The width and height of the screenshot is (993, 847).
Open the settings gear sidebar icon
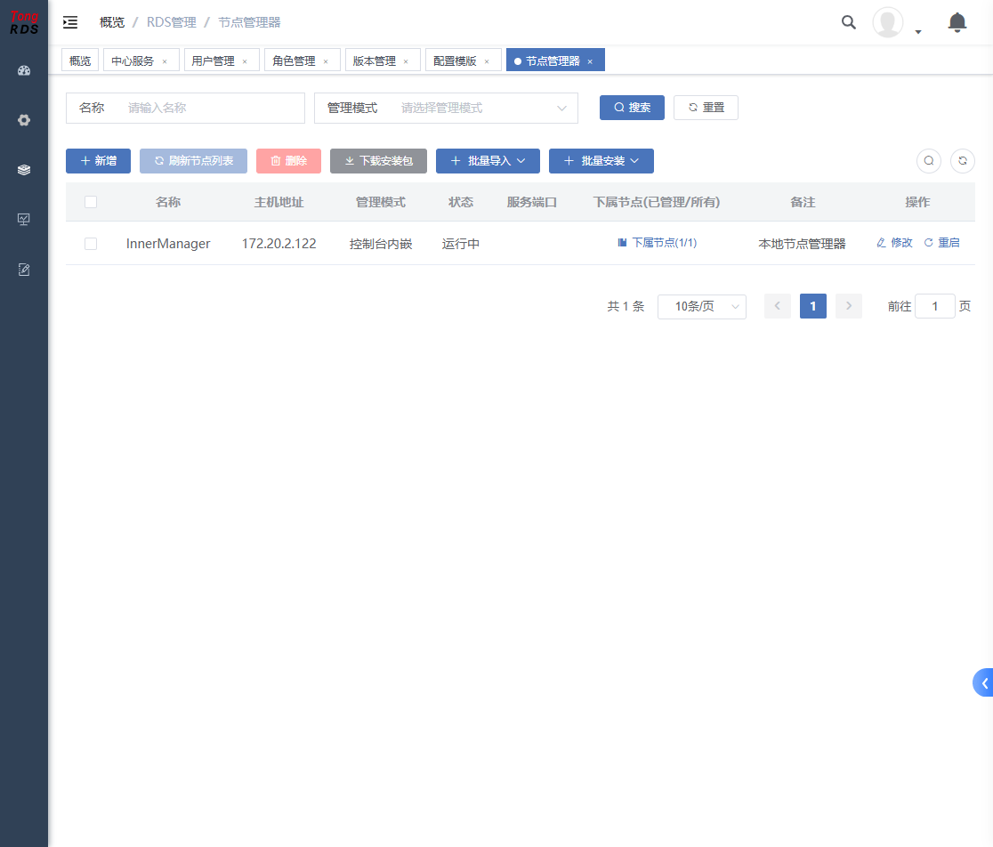tap(24, 120)
